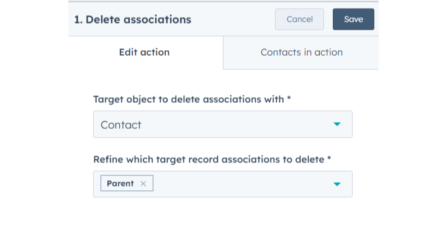Screen dimensions: 447x251
Task: Click the caret arrow in the Contact dropdown
Action: [337, 124]
